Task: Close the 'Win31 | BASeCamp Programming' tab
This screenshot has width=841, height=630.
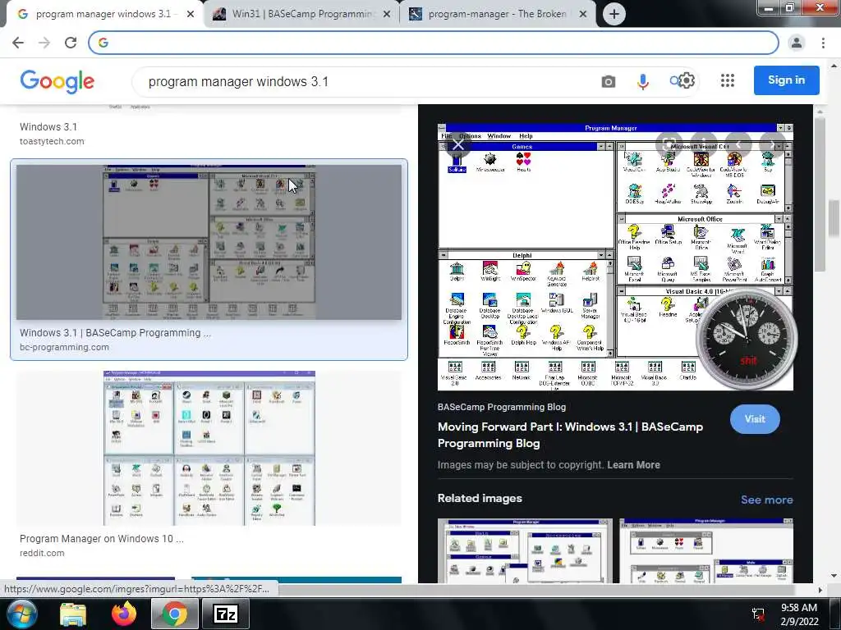Action: [x=387, y=15]
